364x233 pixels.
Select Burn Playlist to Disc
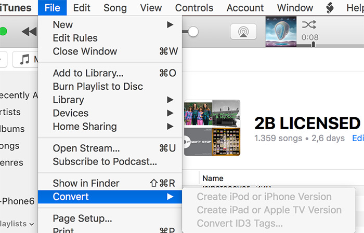110,86
